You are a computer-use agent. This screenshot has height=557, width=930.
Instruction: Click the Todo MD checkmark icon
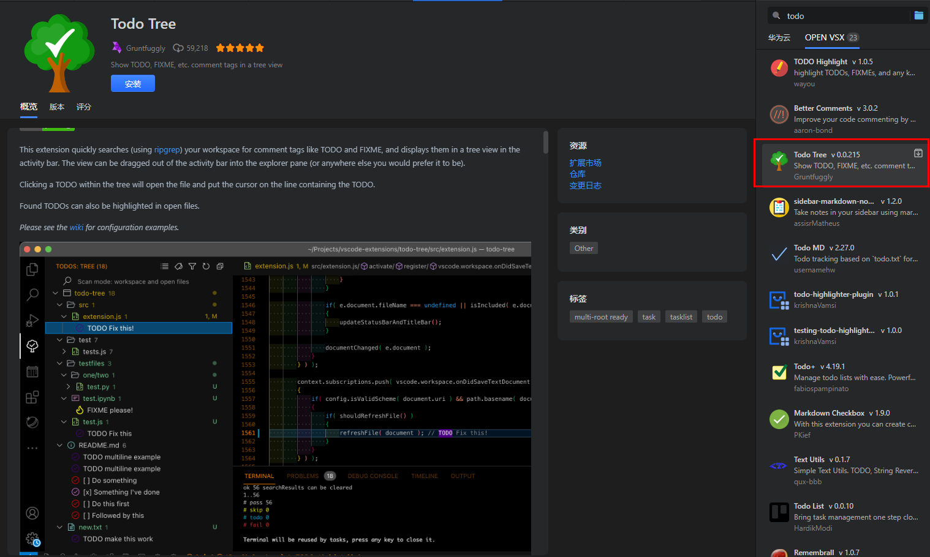click(x=779, y=253)
